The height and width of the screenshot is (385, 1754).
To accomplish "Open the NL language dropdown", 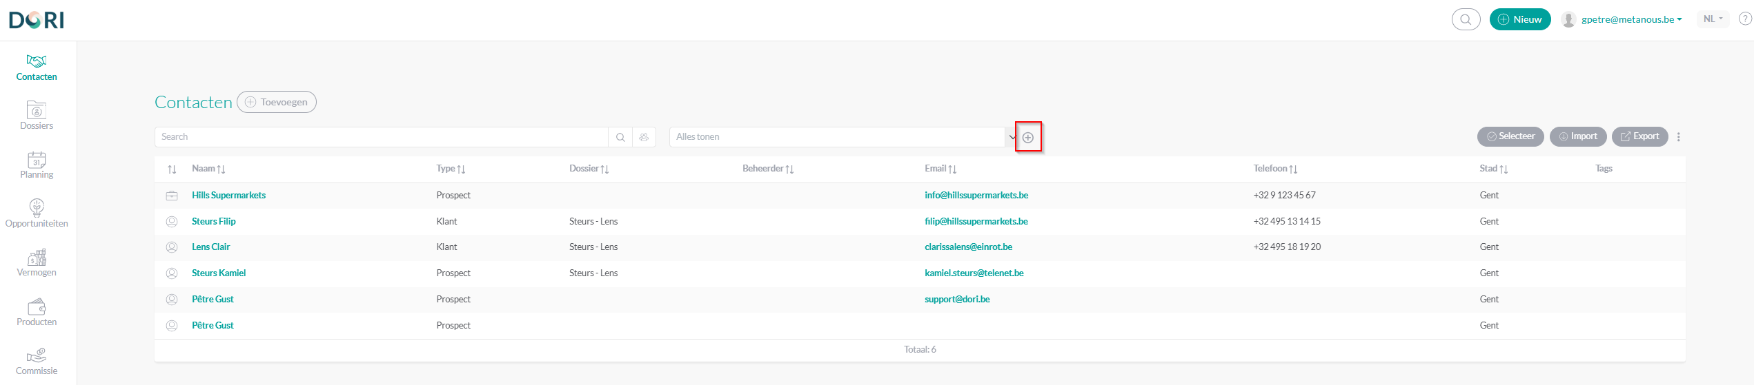I will pos(1713,19).
